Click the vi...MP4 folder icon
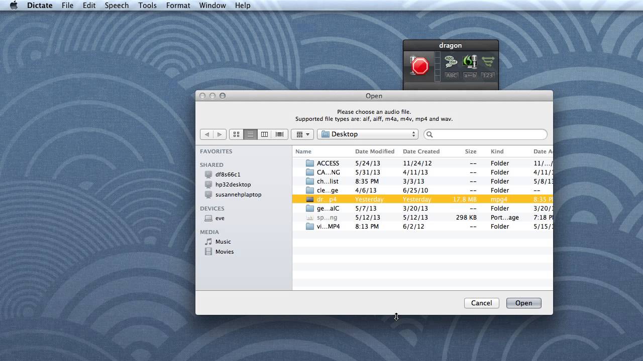 click(x=310, y=227)
